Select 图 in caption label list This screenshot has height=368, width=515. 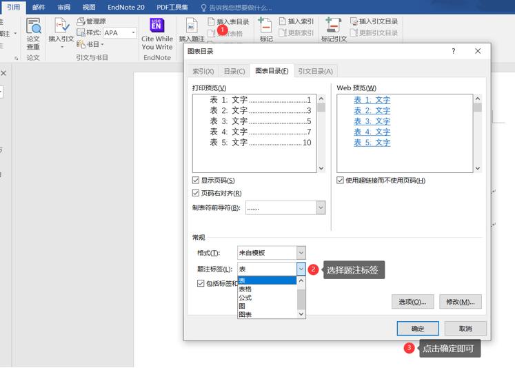click(x=267, y=306)
